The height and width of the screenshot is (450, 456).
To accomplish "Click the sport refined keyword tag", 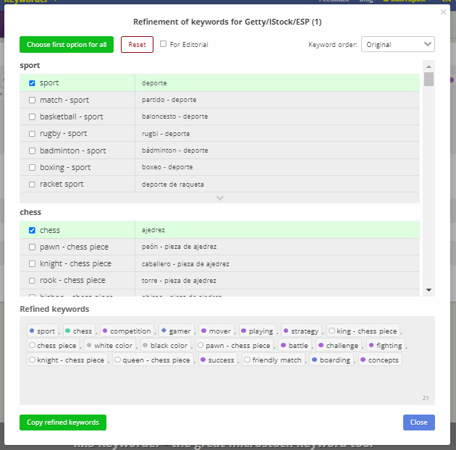I will (x=43, y=331).
